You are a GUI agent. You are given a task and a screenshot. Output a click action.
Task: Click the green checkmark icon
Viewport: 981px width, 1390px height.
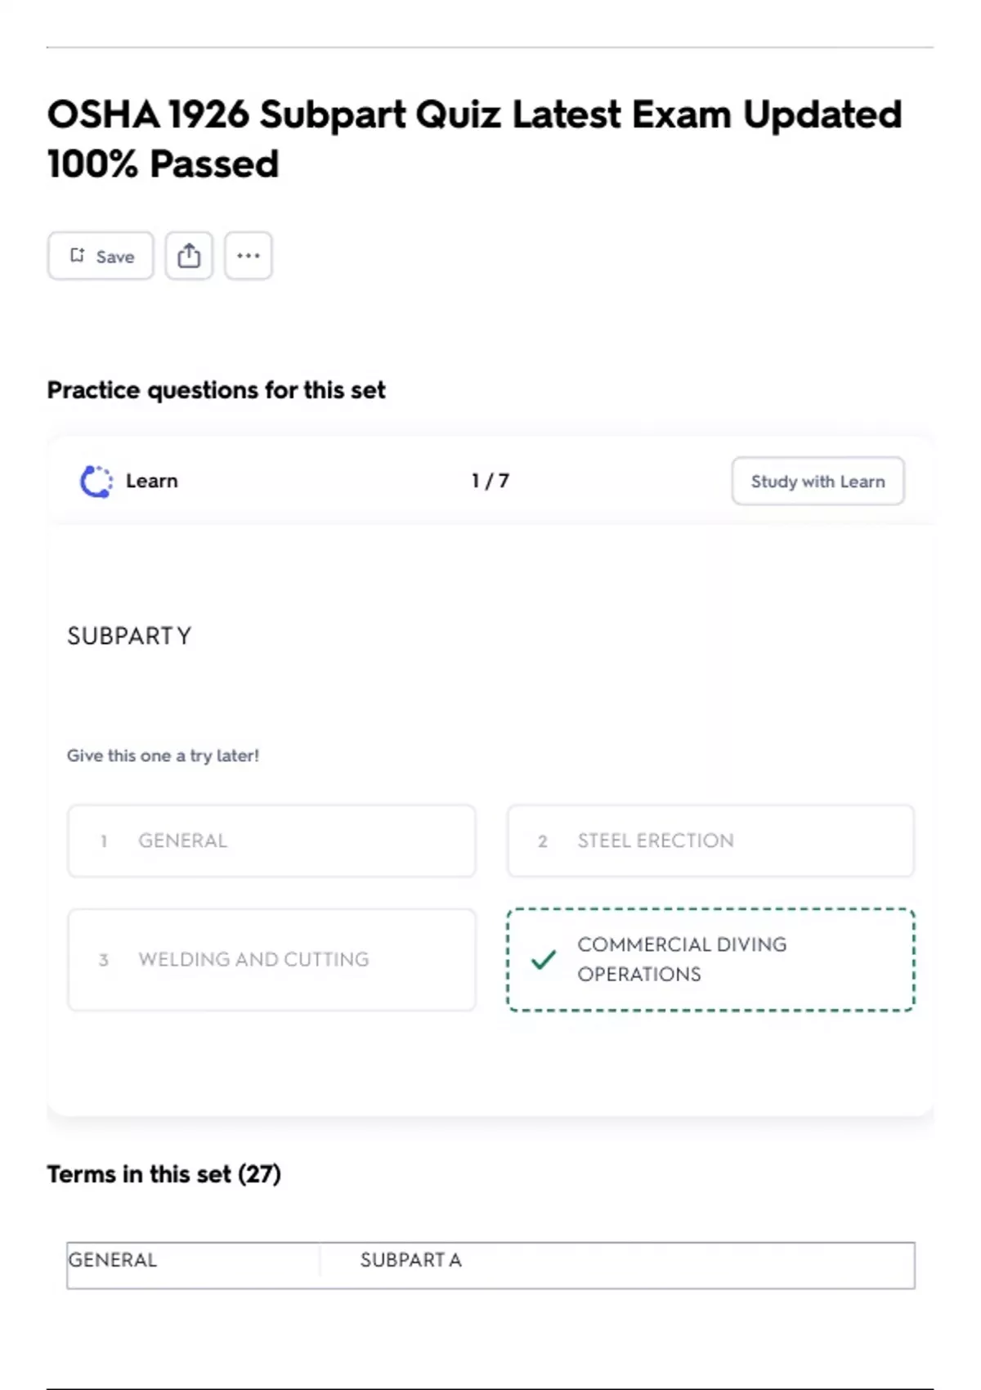point(544,959)
